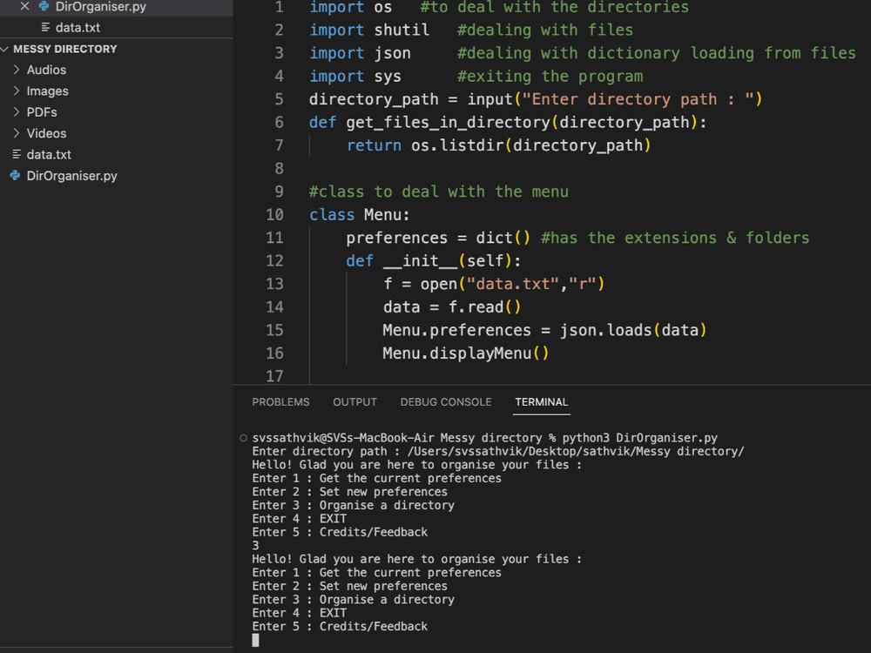The width and height of the screenshot is (871, 653).
Task: Collapse the MESSY DIRECTORY section chevron
Action: point(5,49)
